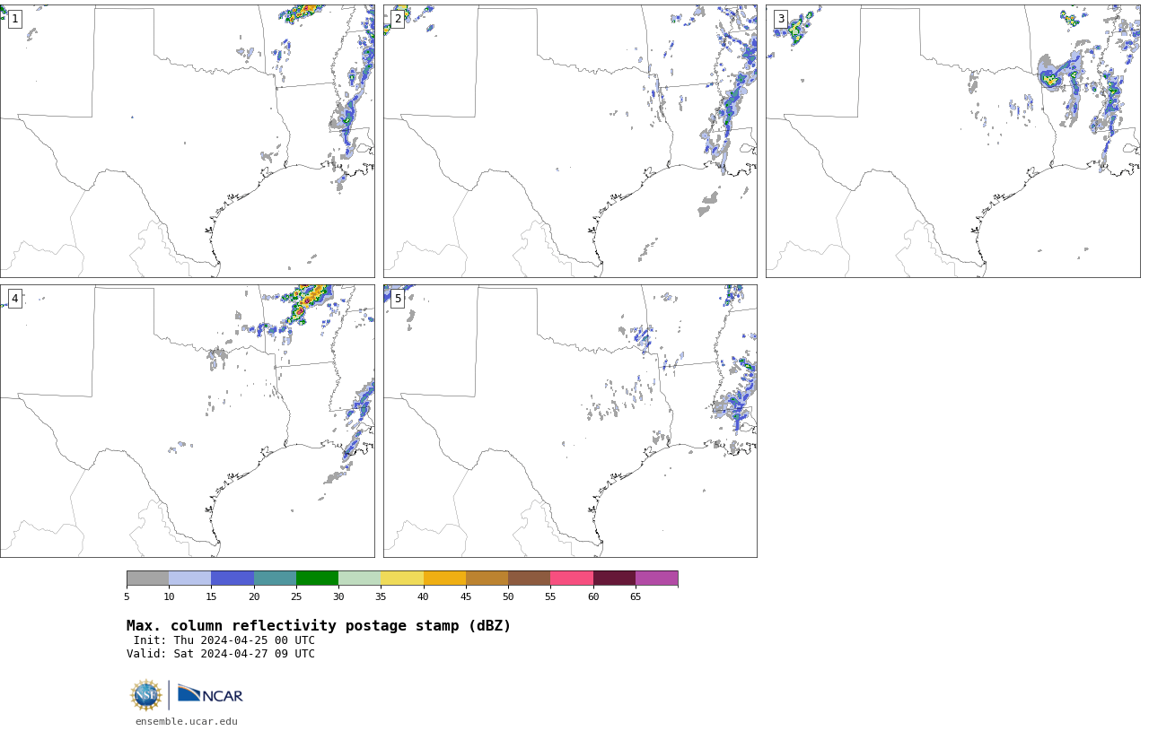The image size is (1149, 731).
Task: Click the colorbar tick label 55
Action: 550,596
